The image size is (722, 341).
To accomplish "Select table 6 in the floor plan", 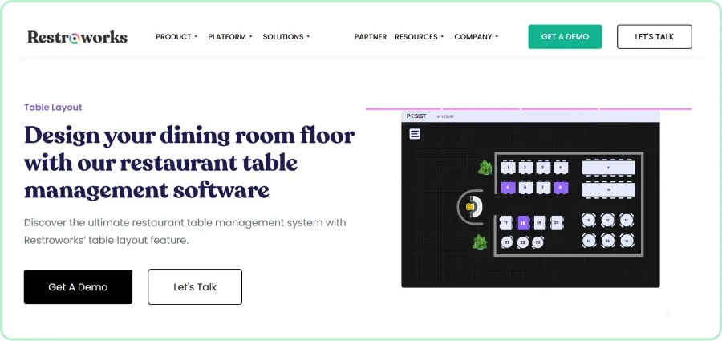I will [525, 187].
